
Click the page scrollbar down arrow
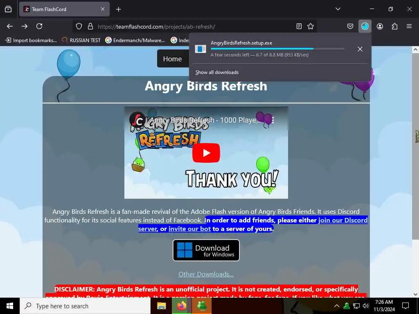point(415,294)
